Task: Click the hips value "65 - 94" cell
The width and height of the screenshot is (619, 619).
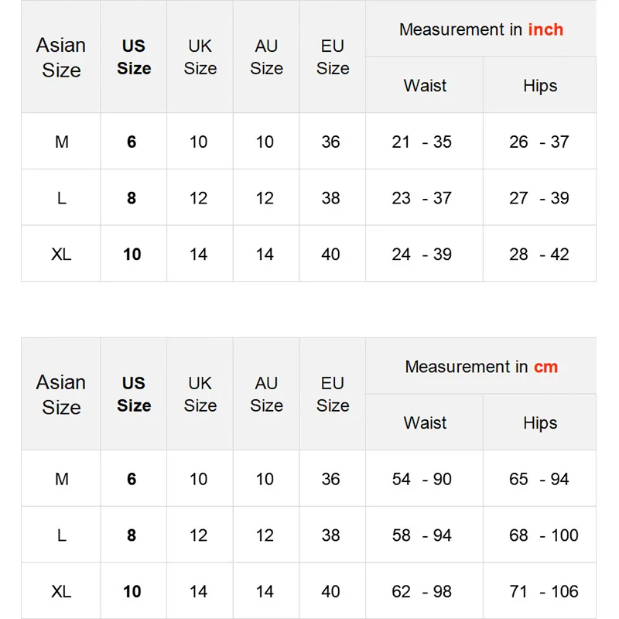Action: (539, 480)
